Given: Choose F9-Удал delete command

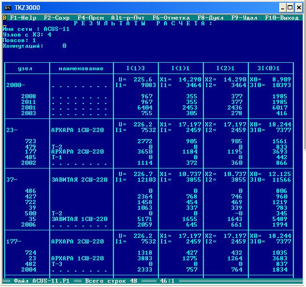Looking at the screenshot, I should [244, 18].
